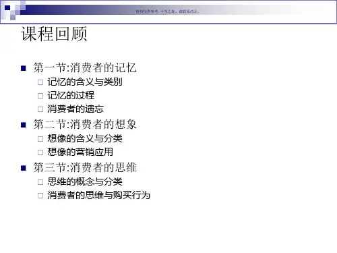The image size is (337, 253).
Task: Select heading 第二节:消费者的想象
Action: tap(85, 124)
